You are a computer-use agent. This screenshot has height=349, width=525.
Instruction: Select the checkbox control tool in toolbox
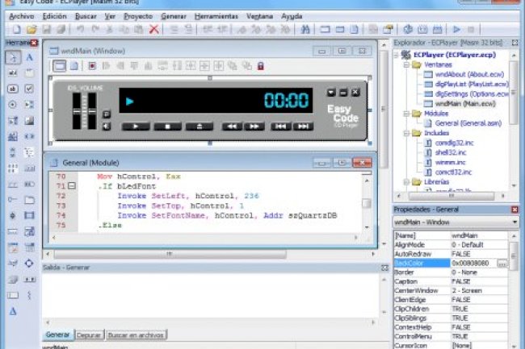coord(29,89)
